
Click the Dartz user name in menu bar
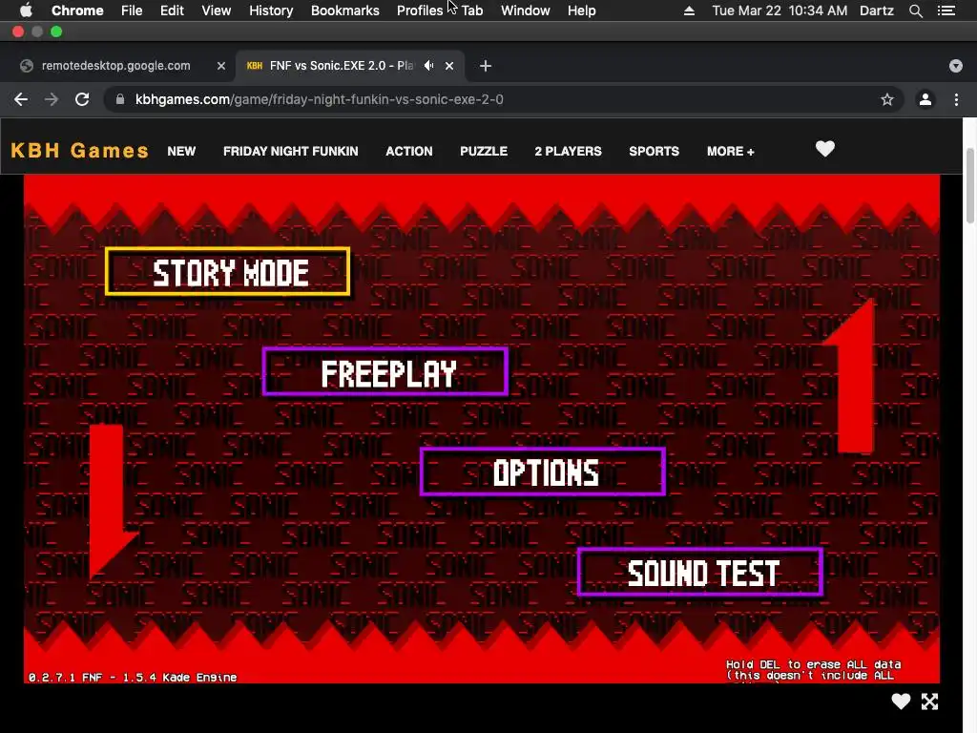(877, 10)
